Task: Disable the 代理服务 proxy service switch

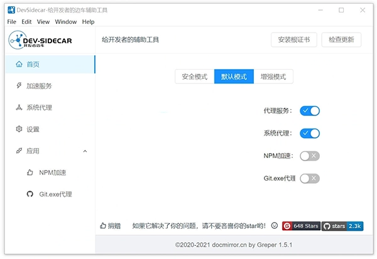Action: point(310,111)
